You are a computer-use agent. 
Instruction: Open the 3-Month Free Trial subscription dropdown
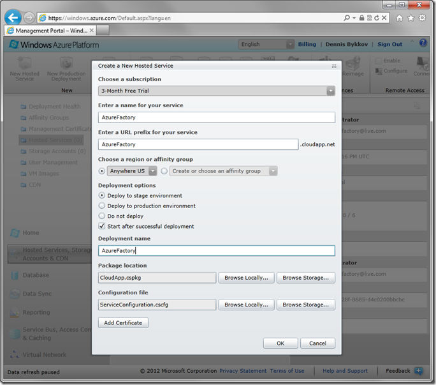216,91
